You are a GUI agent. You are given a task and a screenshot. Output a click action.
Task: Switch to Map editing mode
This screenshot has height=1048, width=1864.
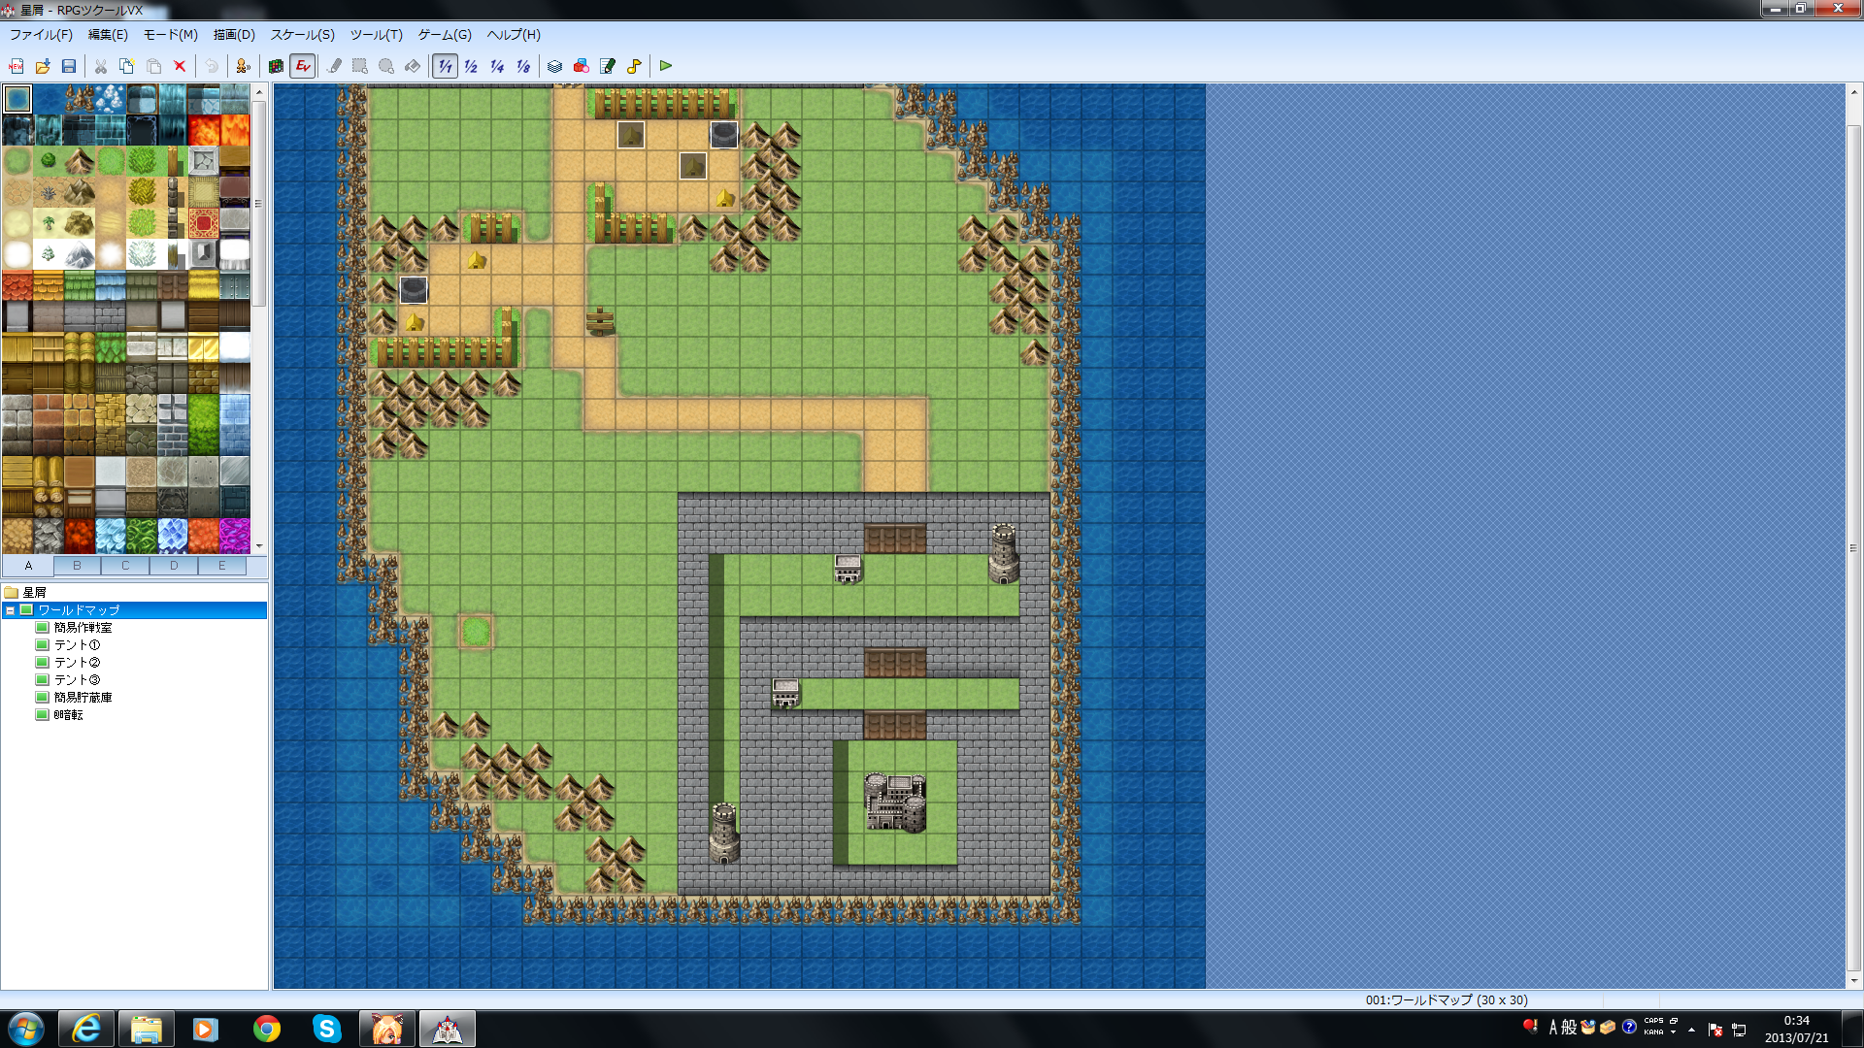pos(276,66)
